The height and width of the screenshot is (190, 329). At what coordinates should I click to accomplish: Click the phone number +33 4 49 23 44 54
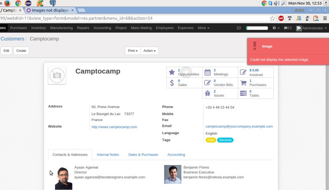point(220,107)
